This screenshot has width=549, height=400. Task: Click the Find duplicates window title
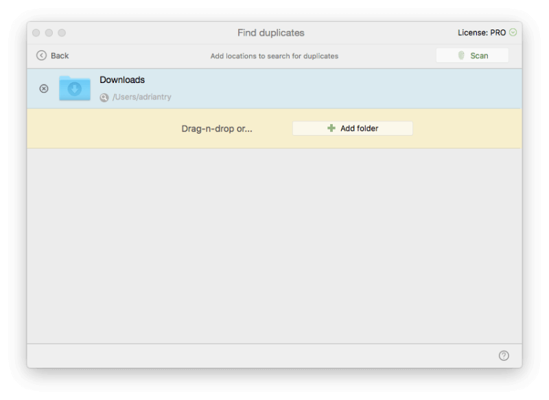pos(271,32)
